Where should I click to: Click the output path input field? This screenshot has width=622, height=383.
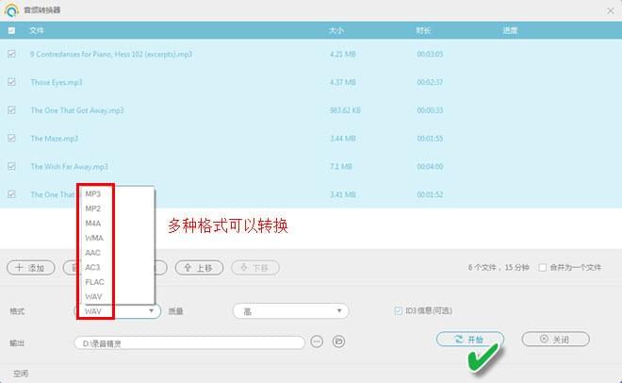(188, 342)
